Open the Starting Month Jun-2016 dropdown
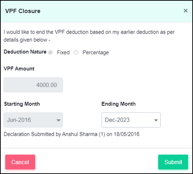 tap(33, 120)
